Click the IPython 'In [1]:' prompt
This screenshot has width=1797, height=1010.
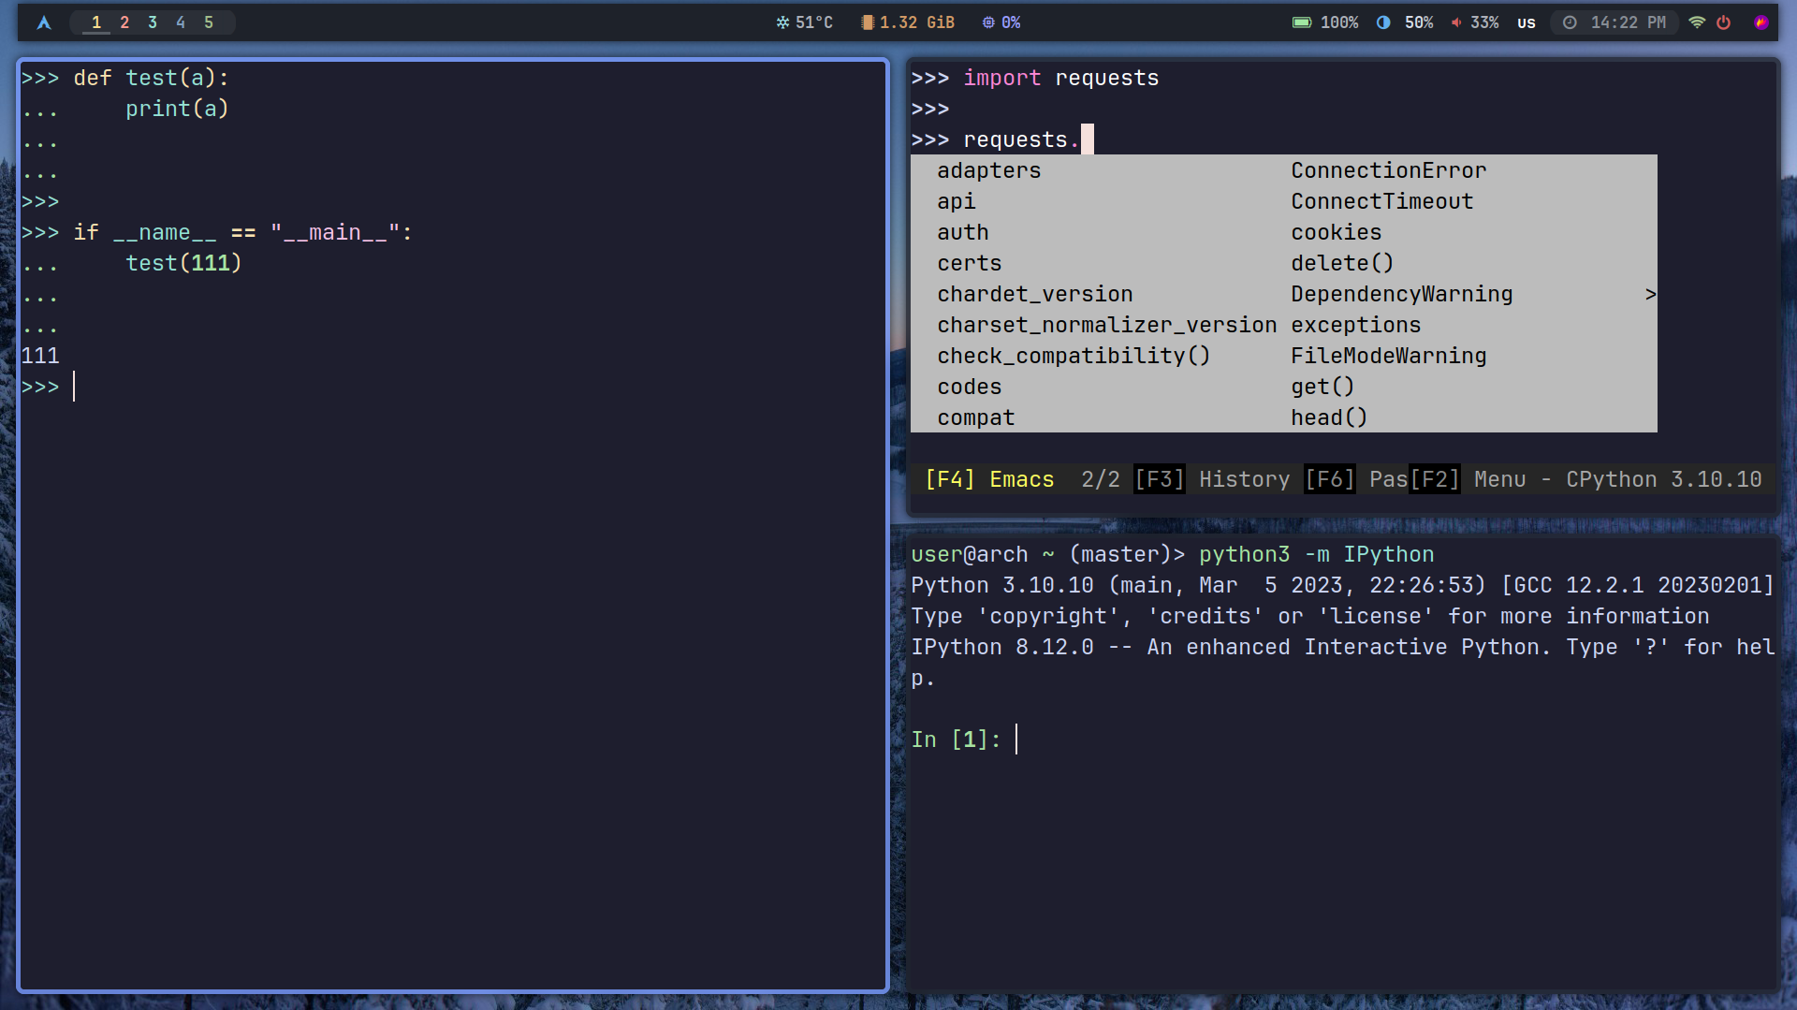click(x=957, y=739)
